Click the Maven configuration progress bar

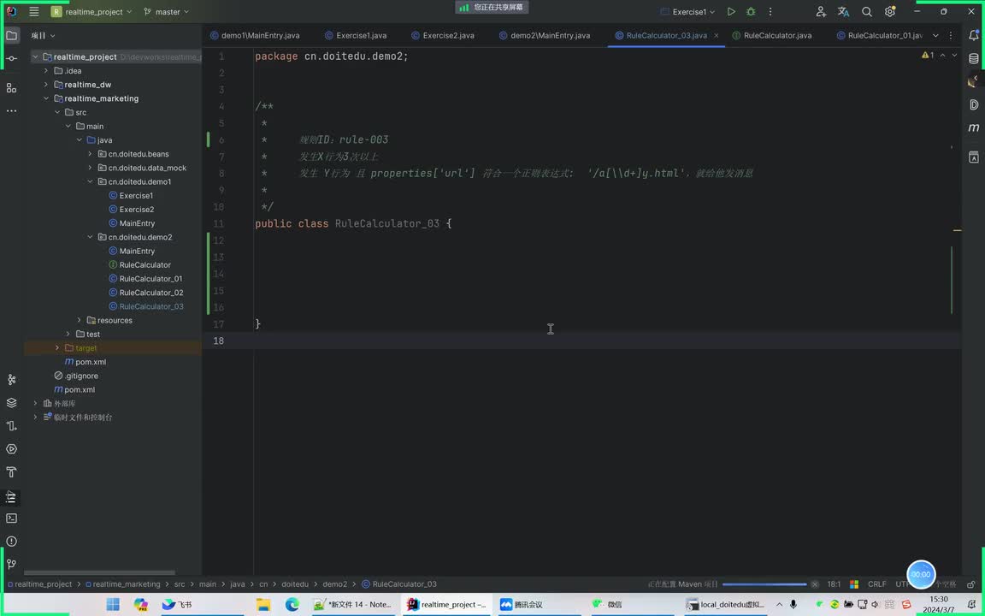pyautogui.click(x=764, y=584)
